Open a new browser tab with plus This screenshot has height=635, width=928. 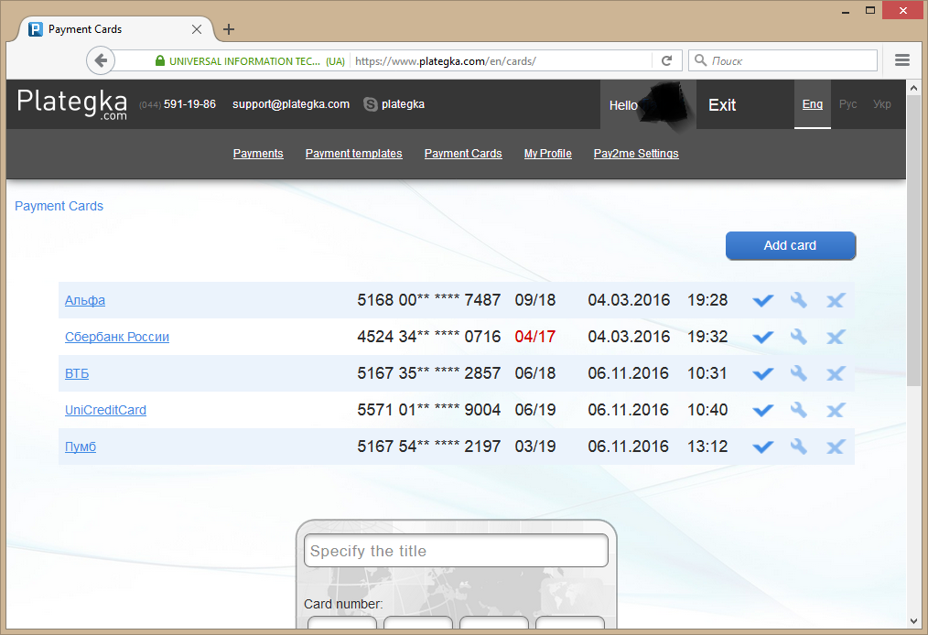[229, 29]
